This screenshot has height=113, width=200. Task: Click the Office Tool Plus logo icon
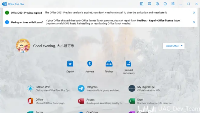(x=4, y=4)
